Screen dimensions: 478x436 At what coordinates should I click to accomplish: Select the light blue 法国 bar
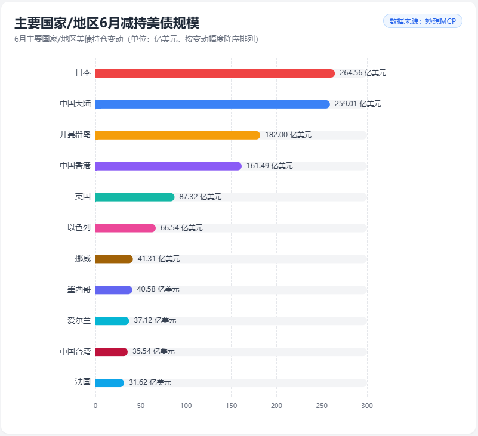[110, 383]
